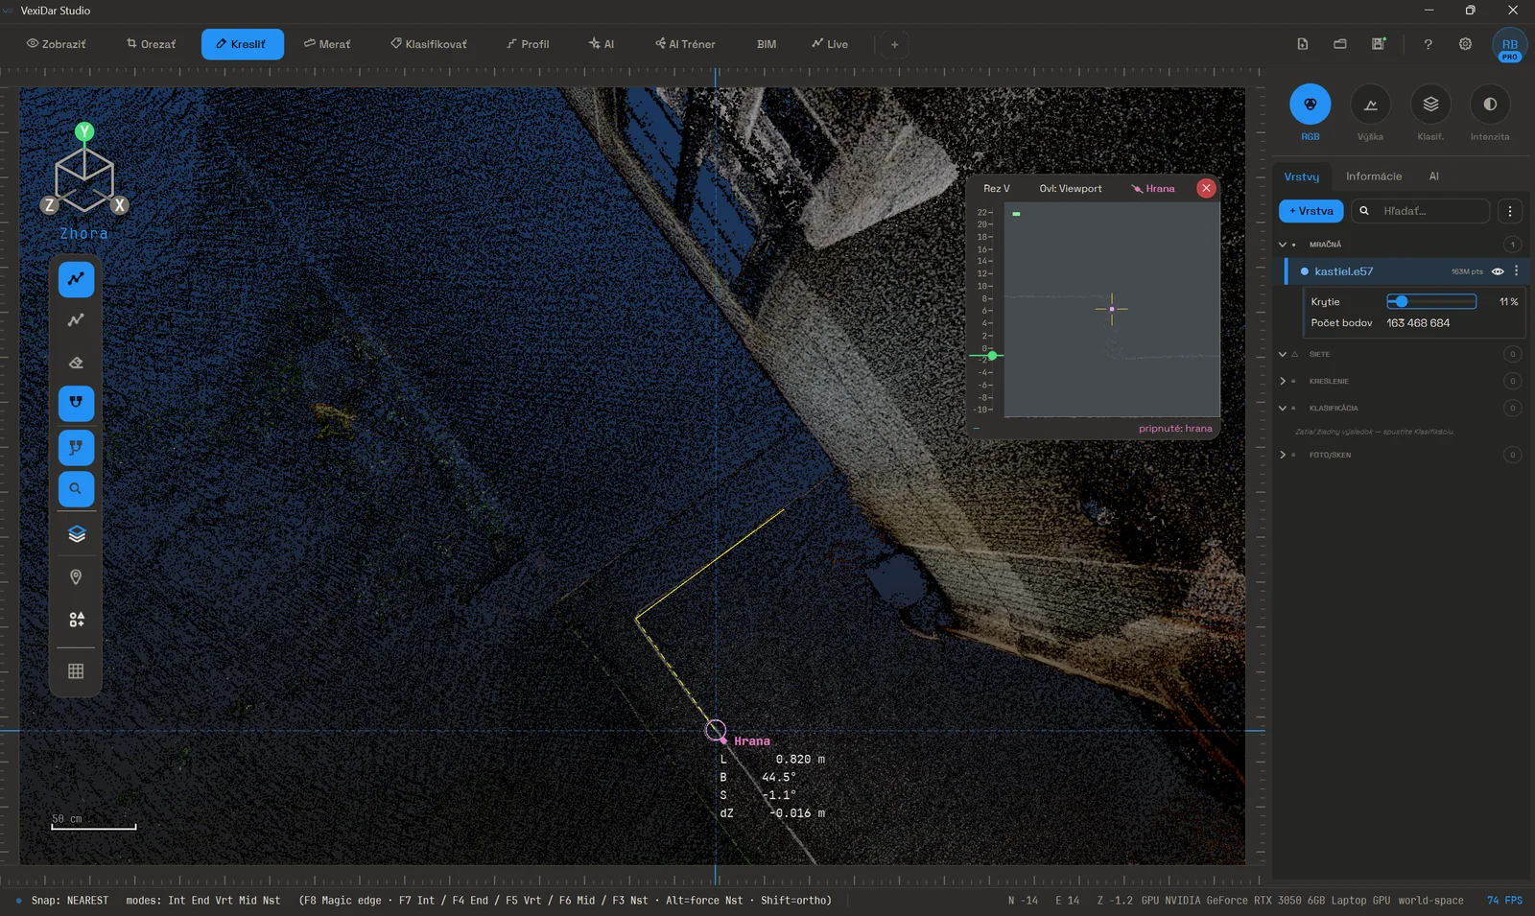Toggle magnifier search tool in toolbar
This screenshot has height=916, width=1535.
pyautogui.click(x=76, y=488)
